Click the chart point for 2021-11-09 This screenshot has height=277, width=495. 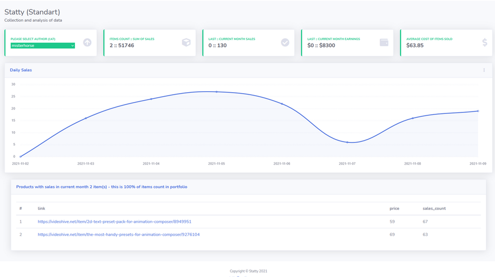(x=478, y=111)
